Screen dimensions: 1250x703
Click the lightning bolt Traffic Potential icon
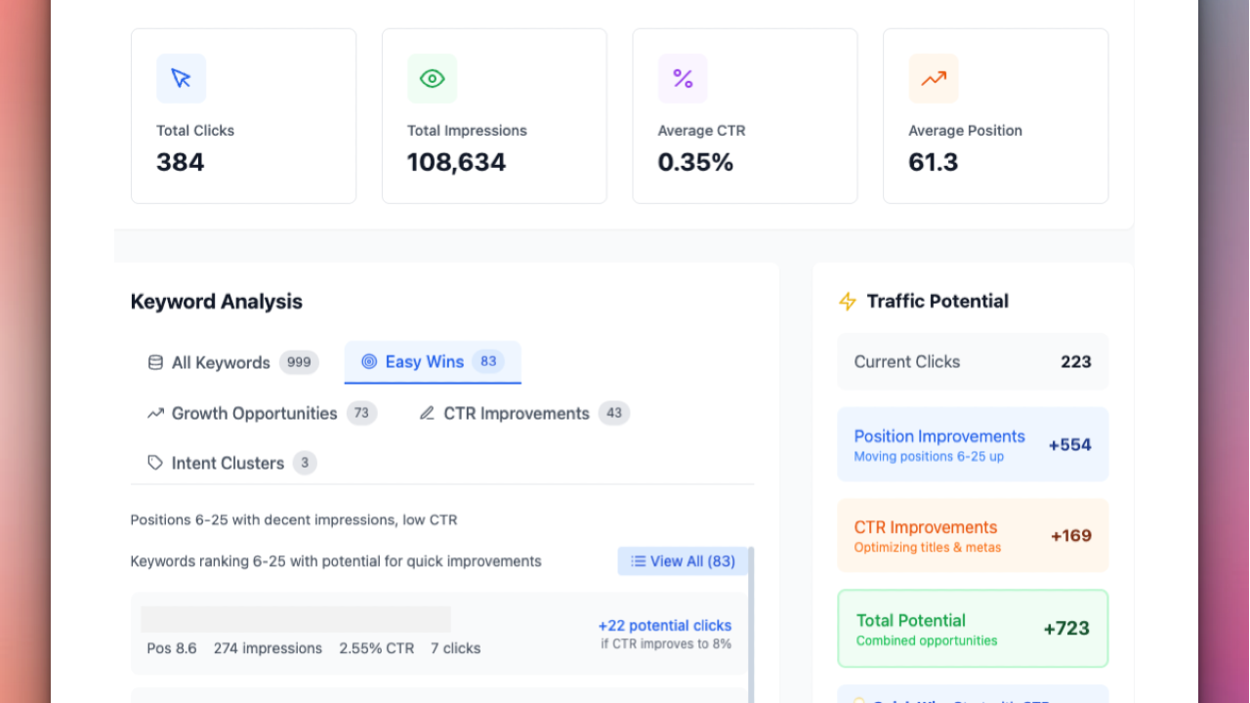[848, 302]
